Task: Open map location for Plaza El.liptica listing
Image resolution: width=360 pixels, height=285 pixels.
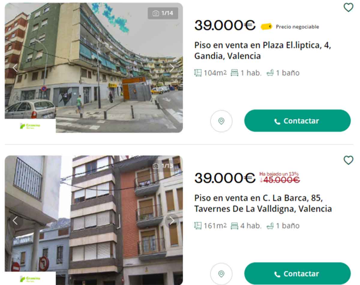Action: 221,121
